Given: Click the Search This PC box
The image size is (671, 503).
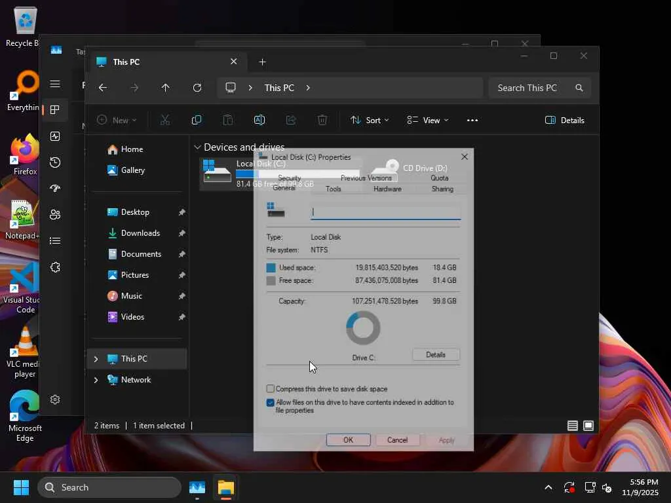Looking at the screenshot, I should pyautogui.click(x=540, y=88).
